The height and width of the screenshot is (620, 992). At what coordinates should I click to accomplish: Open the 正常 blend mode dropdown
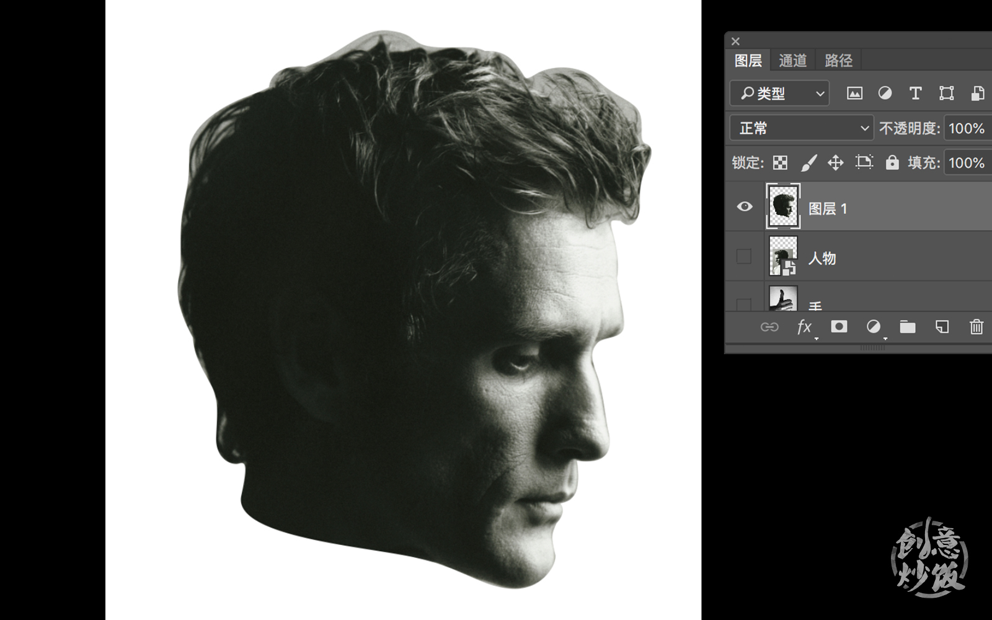click(802, 128)
